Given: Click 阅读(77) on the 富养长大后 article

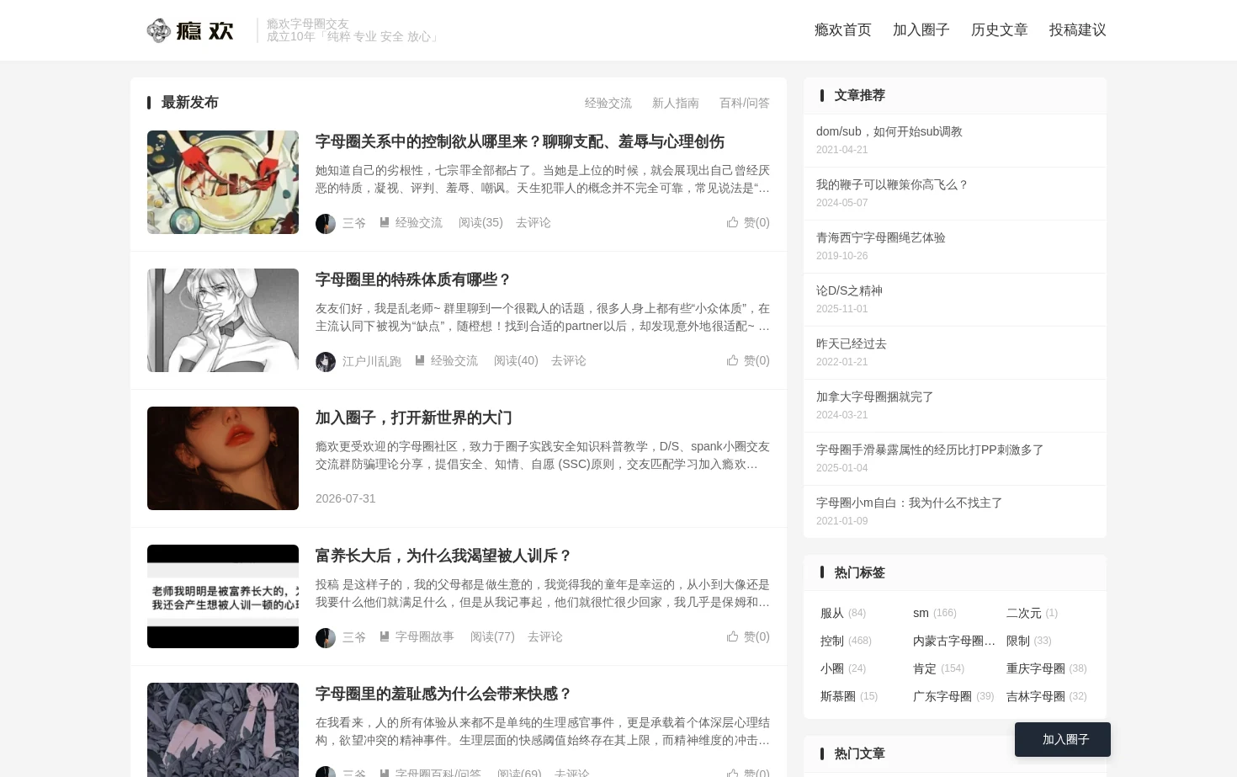Looking at the screenshot, I should [492, 636].
